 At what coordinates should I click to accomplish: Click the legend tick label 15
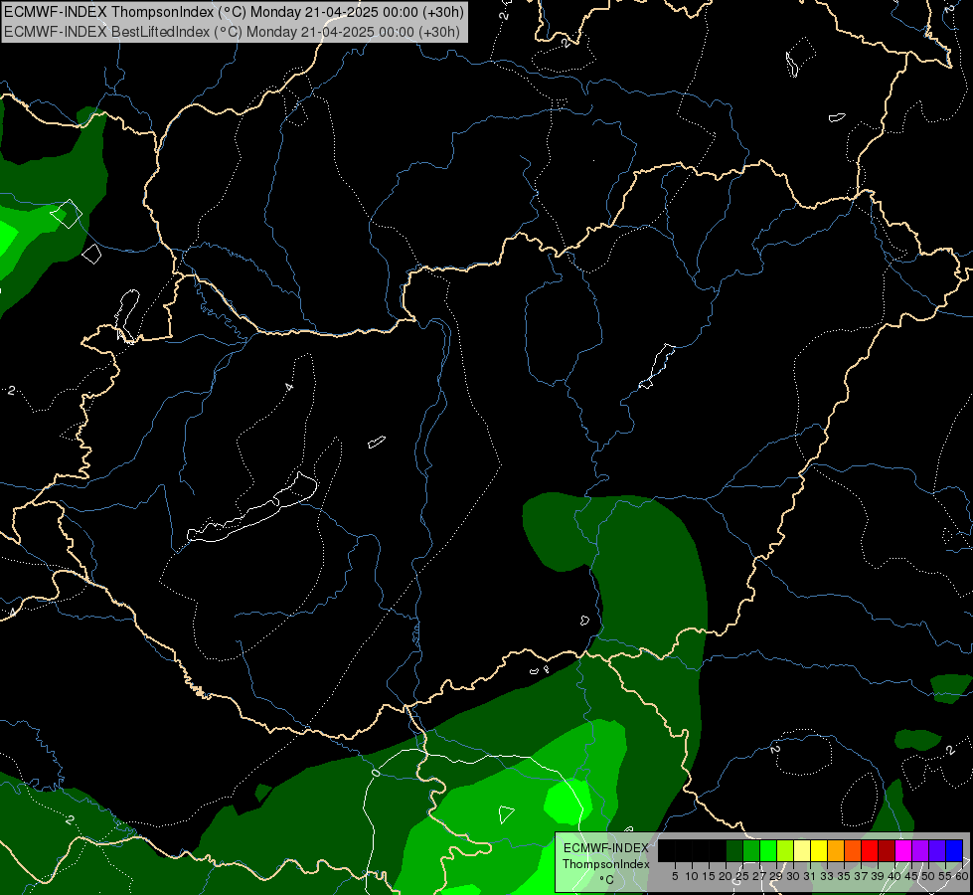(709, 876)
